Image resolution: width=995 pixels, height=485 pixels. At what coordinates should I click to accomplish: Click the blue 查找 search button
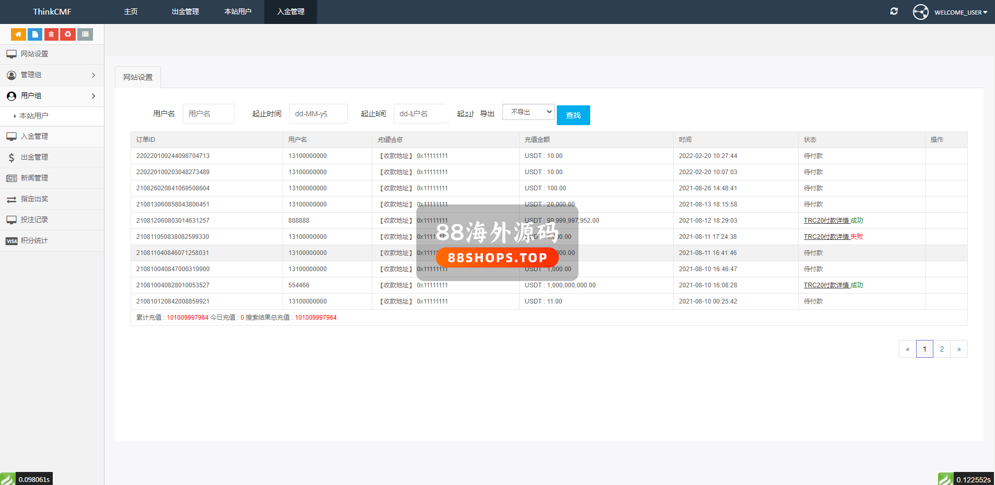573,115
